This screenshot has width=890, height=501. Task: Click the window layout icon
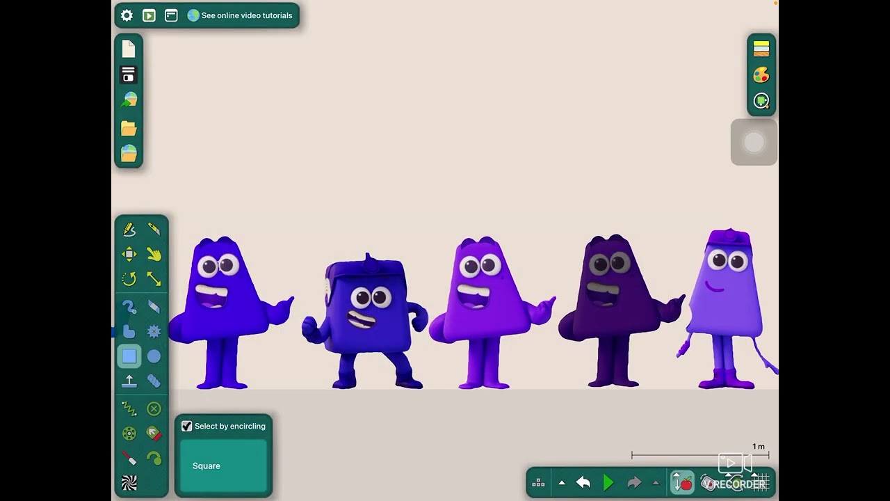pos(171,15)
